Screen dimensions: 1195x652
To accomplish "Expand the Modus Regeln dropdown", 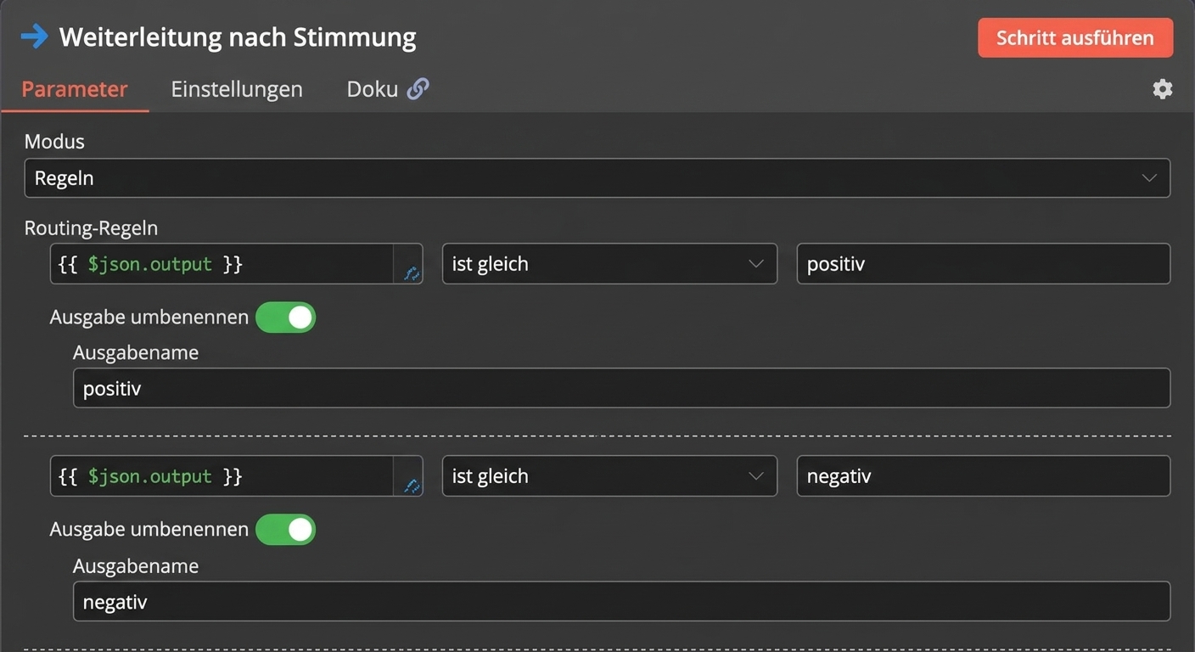I will [597, 178].
